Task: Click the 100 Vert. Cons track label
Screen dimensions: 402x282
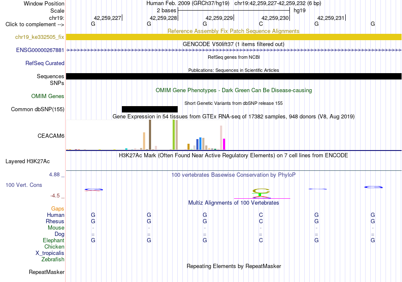Action: (x=24, y=185)
